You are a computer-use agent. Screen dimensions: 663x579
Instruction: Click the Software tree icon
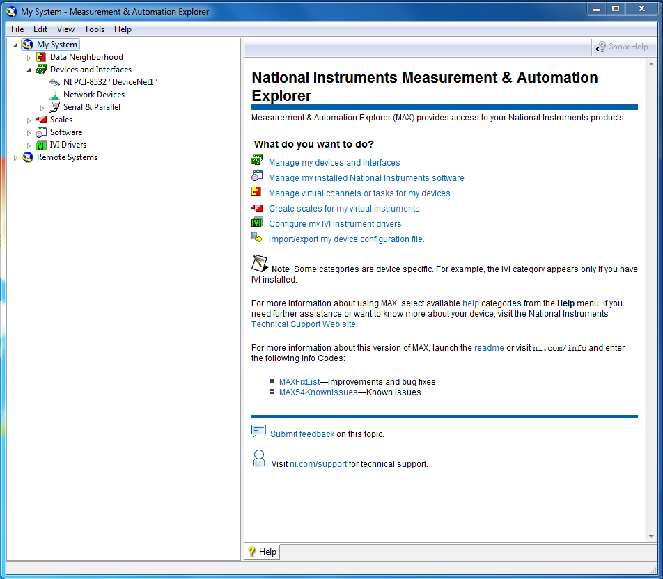click(41, 132)
